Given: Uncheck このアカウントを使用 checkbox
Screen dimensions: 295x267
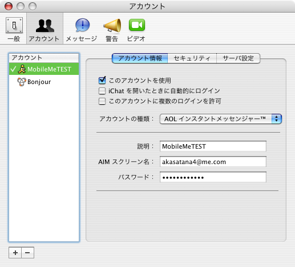Looking at the screenshot, I should coord(102,80).
